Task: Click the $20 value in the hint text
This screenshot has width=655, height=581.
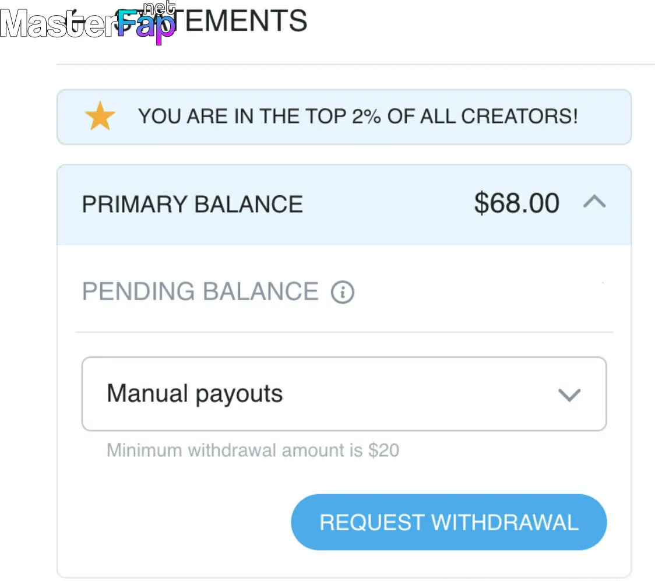Action: tap(384, 450)
